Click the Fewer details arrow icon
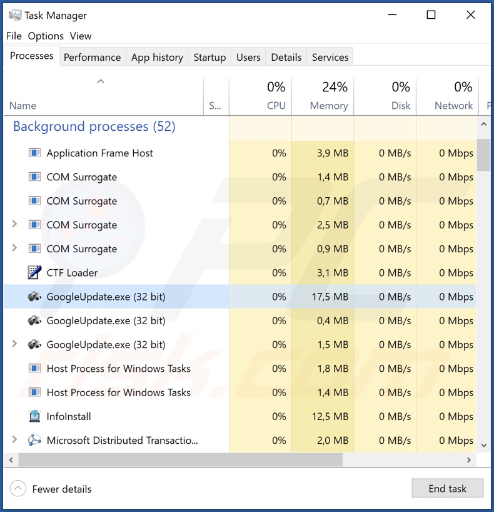The width and height of the screenshot is (494, 512). point(19,489)
